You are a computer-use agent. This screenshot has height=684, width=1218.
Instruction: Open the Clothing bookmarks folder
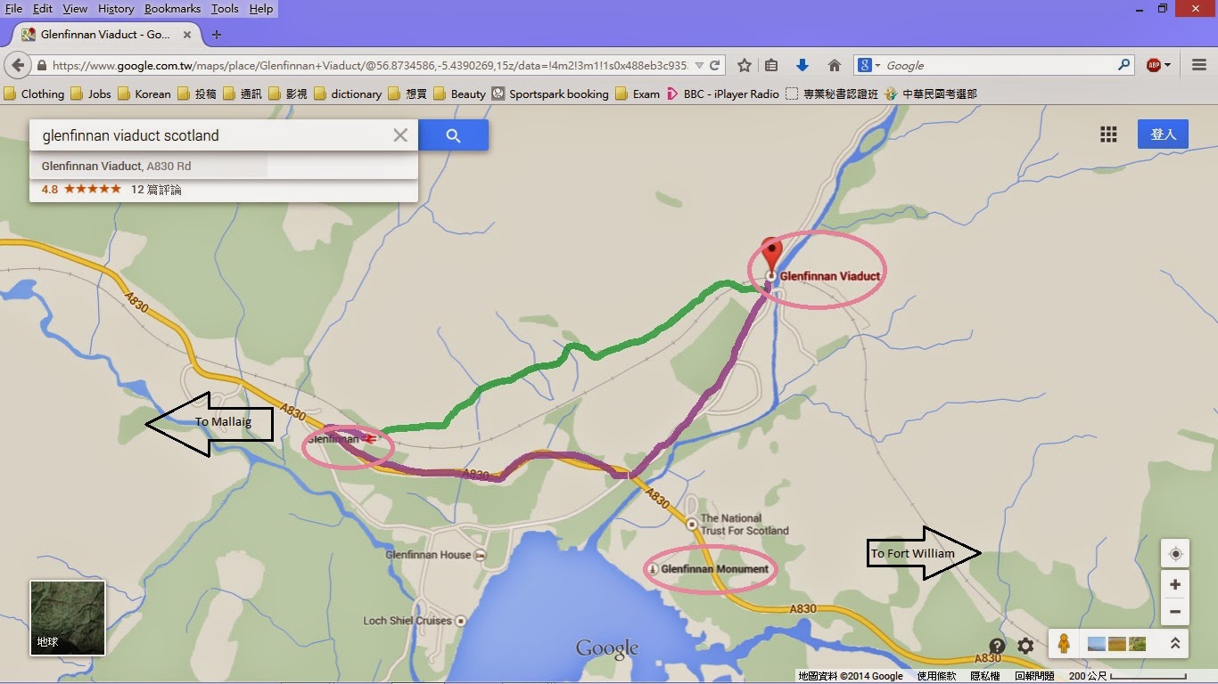[35, 94]
